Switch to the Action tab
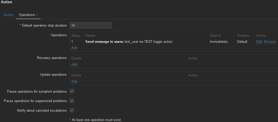Image resolution: width=278 pixels, height=122 pixels. [x=8, y=15]
